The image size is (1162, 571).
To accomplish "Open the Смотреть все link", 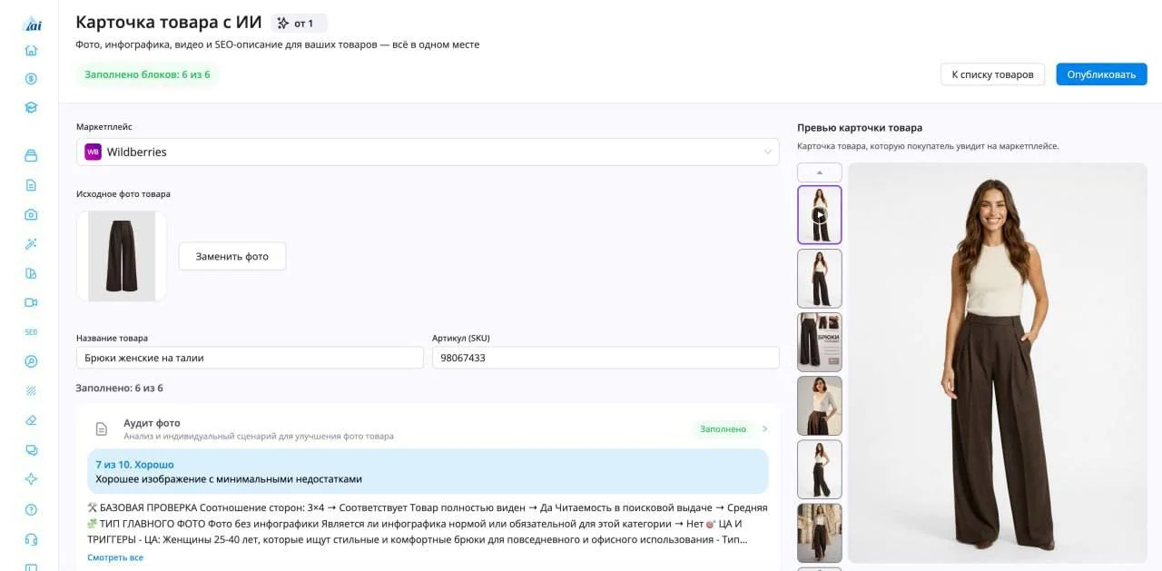I will tap(115, 557).
